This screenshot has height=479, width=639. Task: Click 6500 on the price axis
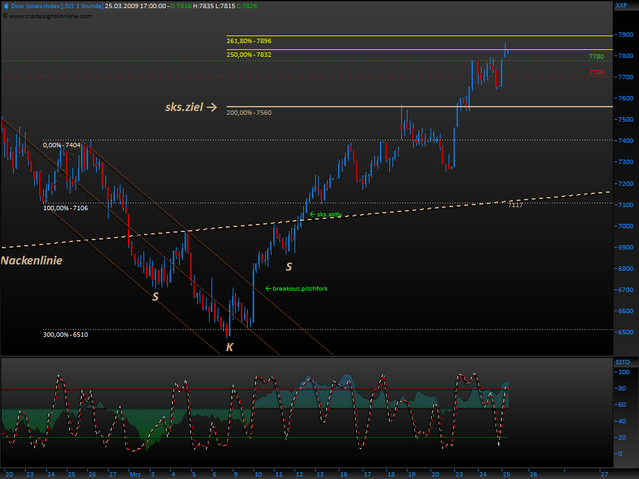click(625, 332)
